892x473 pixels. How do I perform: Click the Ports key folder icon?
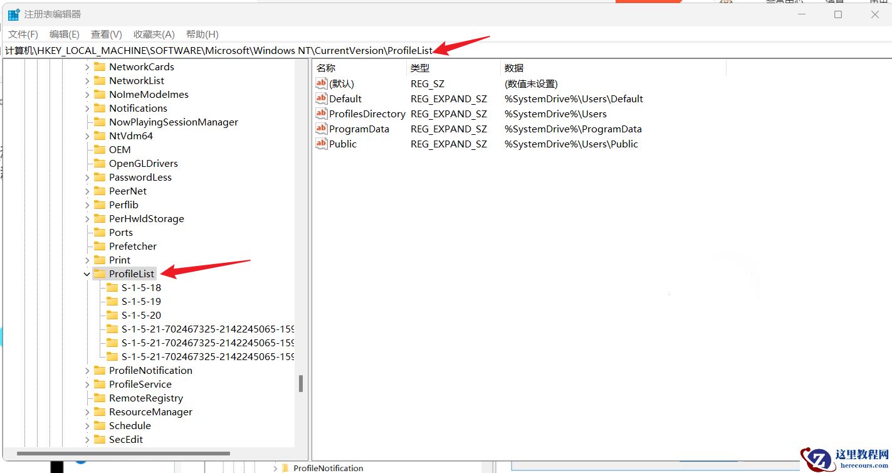point(99,232)
